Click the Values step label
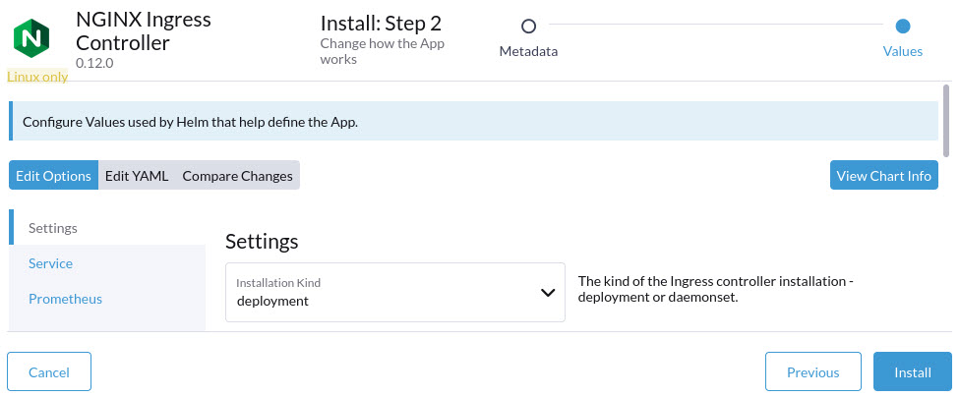The width and height of the screenshot is (960, 397). click(x=902, y=51)
